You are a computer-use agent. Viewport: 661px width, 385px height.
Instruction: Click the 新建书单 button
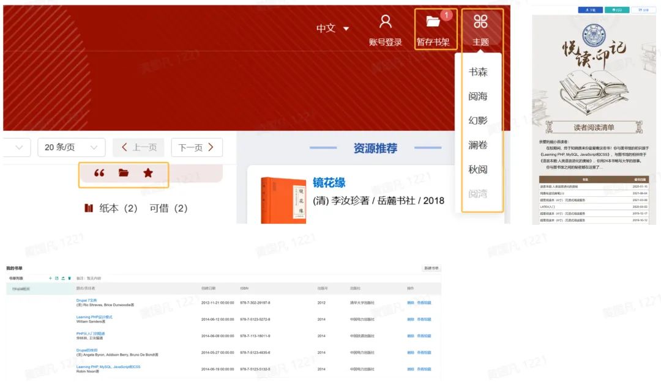point(431,269)
